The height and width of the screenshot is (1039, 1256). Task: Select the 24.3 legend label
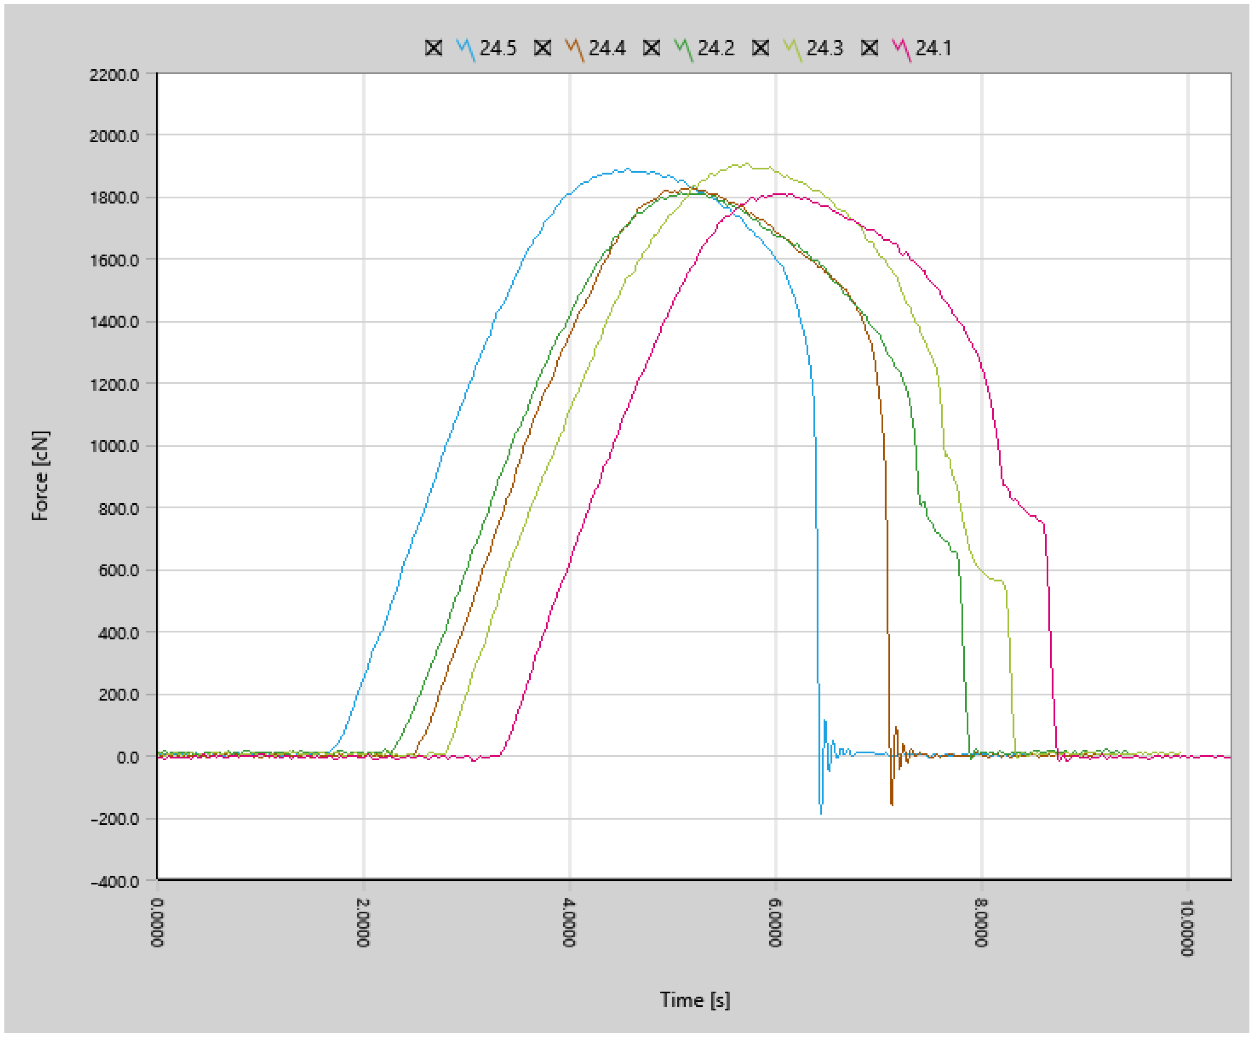coord(825,48)
